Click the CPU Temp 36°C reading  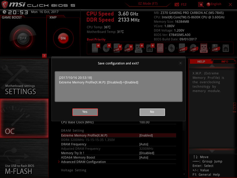pos(98,27)
